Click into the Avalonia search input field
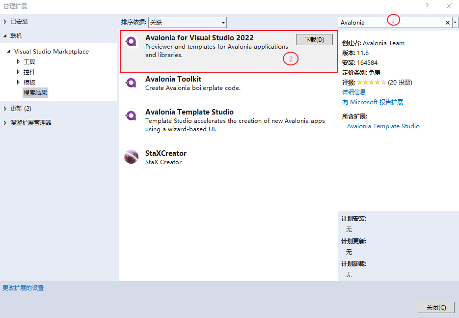This screenshot has width=459, height=318. point(391,23)
